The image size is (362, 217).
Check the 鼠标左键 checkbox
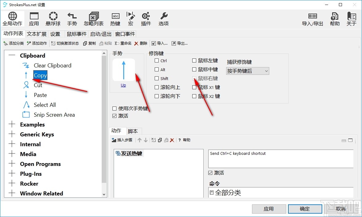coord(194,61)
